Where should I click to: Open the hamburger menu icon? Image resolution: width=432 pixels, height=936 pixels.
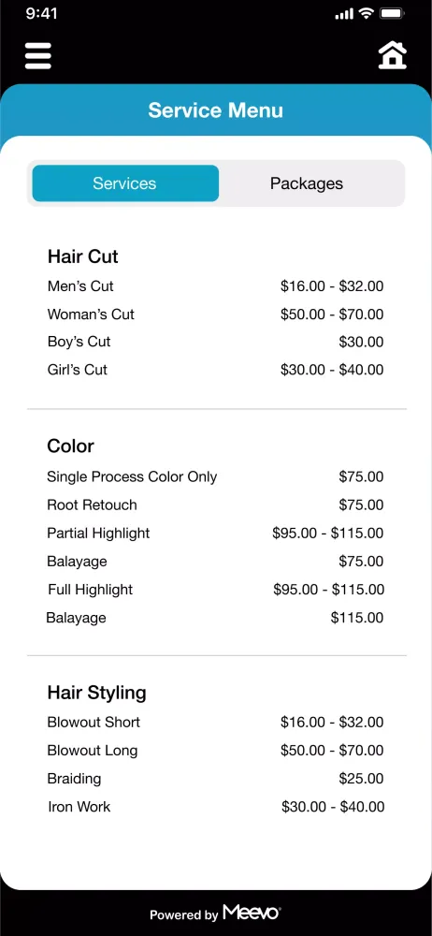point(38,55)
